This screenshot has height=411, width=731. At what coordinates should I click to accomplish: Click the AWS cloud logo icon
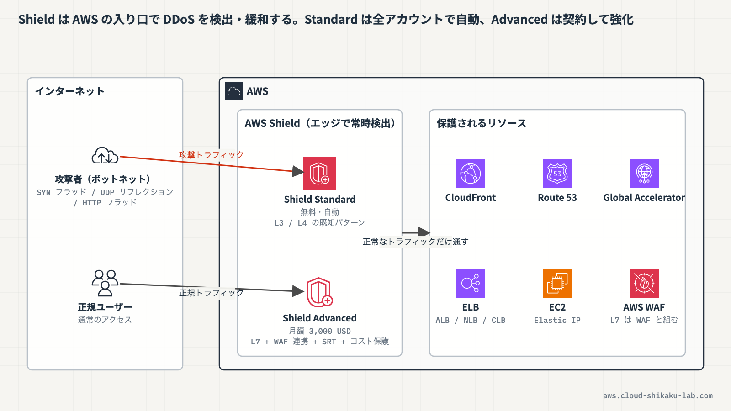234,91
